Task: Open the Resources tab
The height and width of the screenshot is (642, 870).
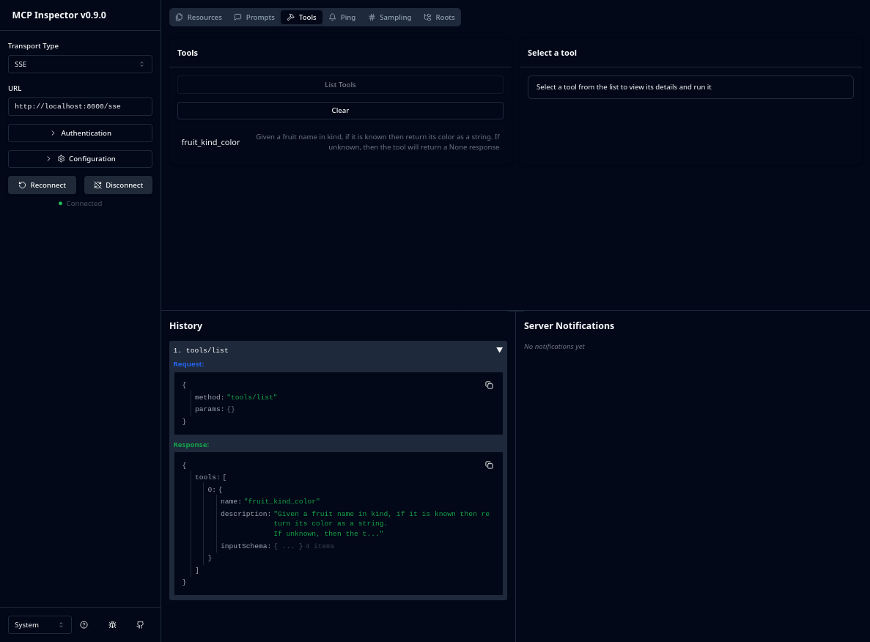Action: pyautogui.click(x=199, y=17)
